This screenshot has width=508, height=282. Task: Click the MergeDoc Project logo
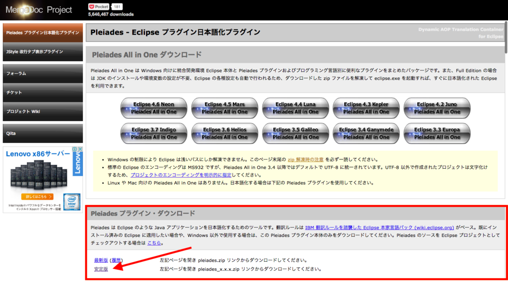[x=39, y=10]
